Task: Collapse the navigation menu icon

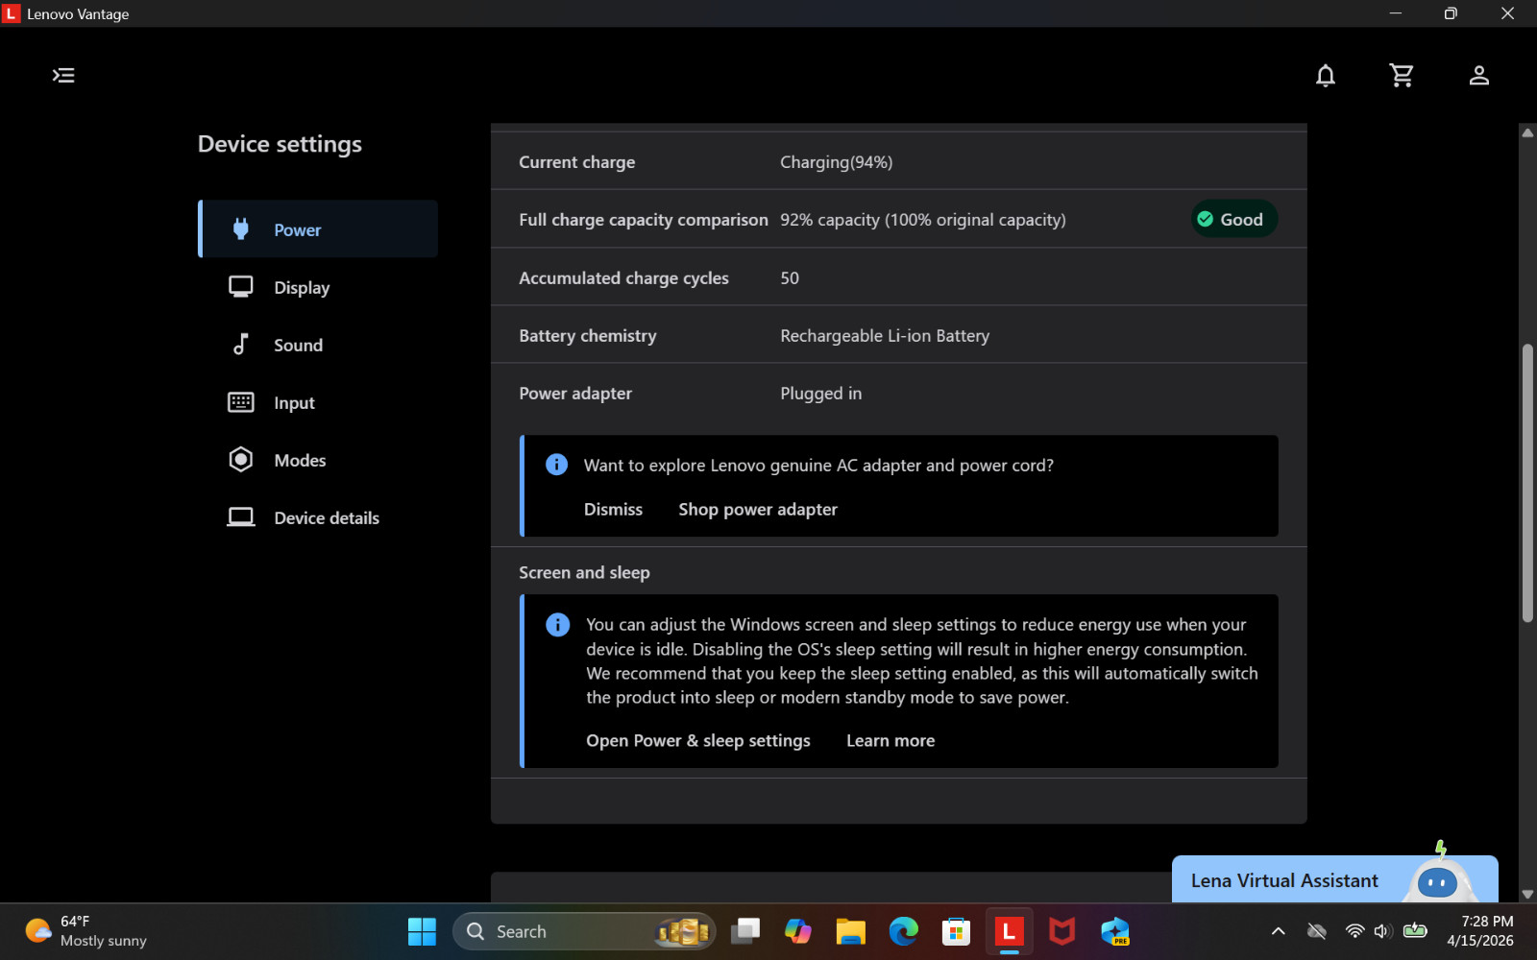Action: pyautogui.click(x=63, y=75)
